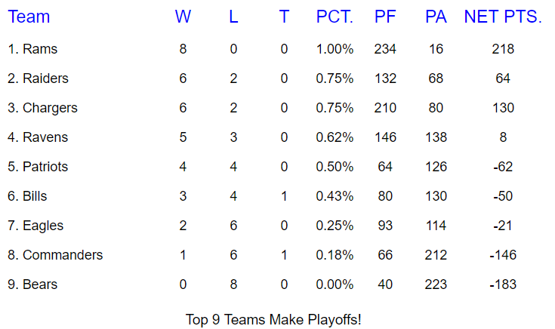Click the PF column header
The height and width of the screenshot is (329, 555).
coord(385,17)
